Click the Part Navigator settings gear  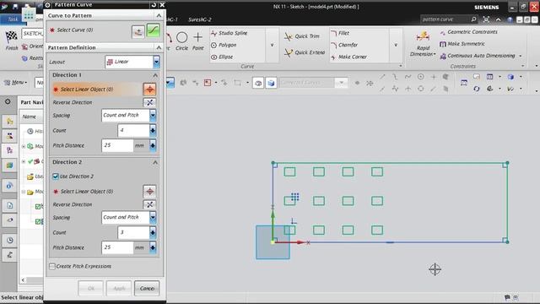pyautogui.click(x=8, y=101)
